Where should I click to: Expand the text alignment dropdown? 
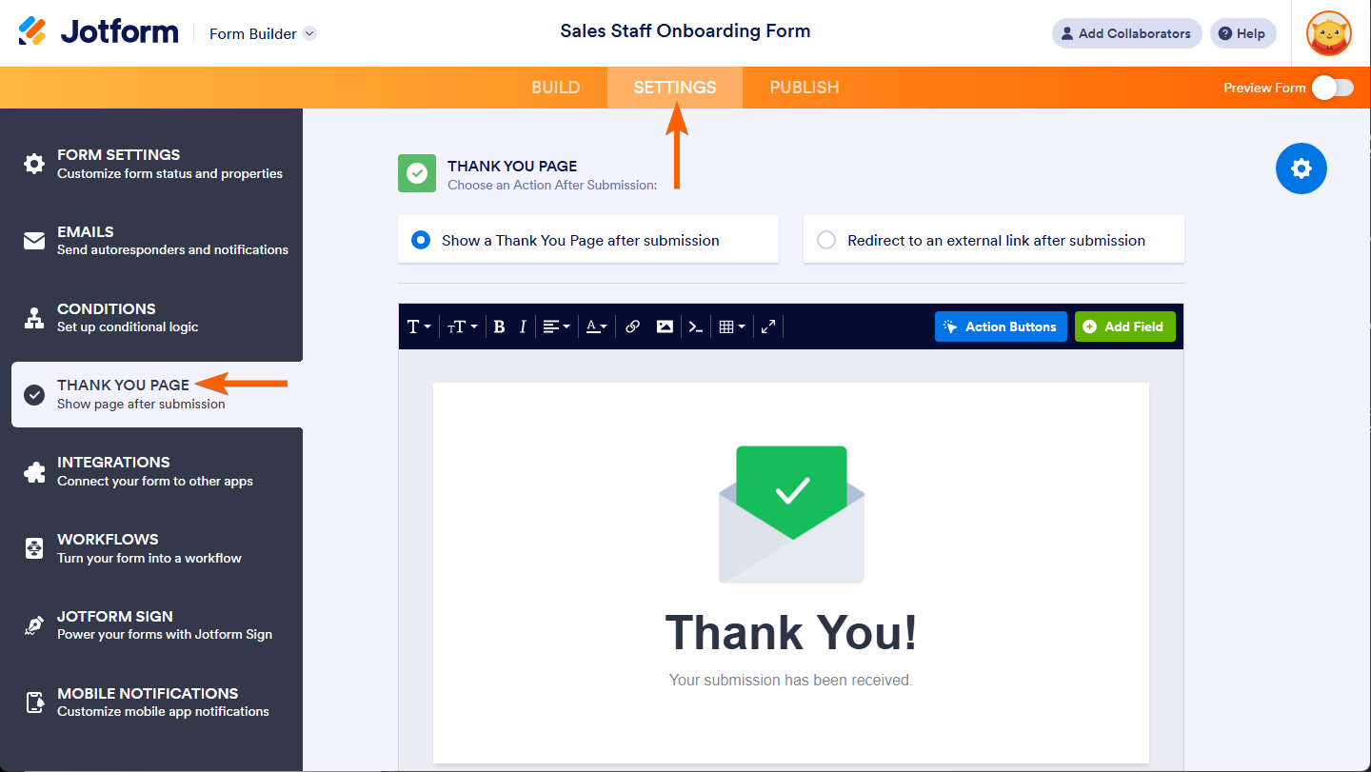coord(556,327)
